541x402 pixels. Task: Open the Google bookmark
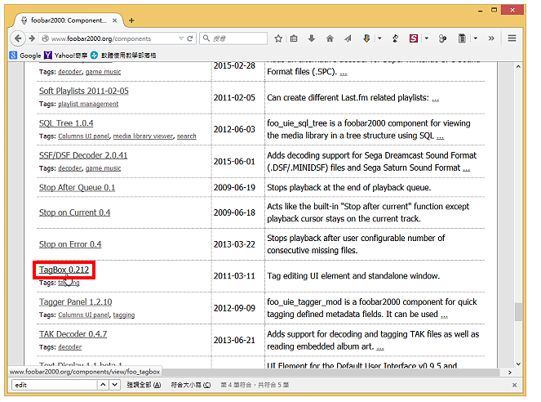pyautogui.click(x=25, y=56)
